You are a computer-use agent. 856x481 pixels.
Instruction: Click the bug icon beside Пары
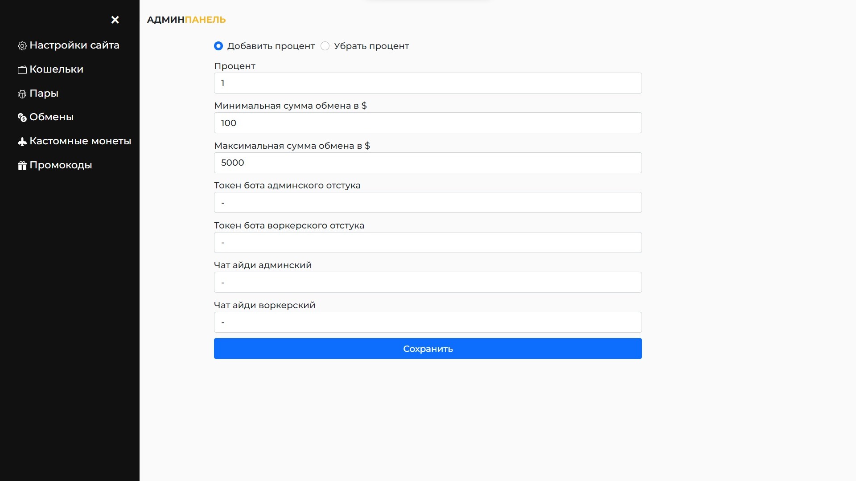coord(22,94)
